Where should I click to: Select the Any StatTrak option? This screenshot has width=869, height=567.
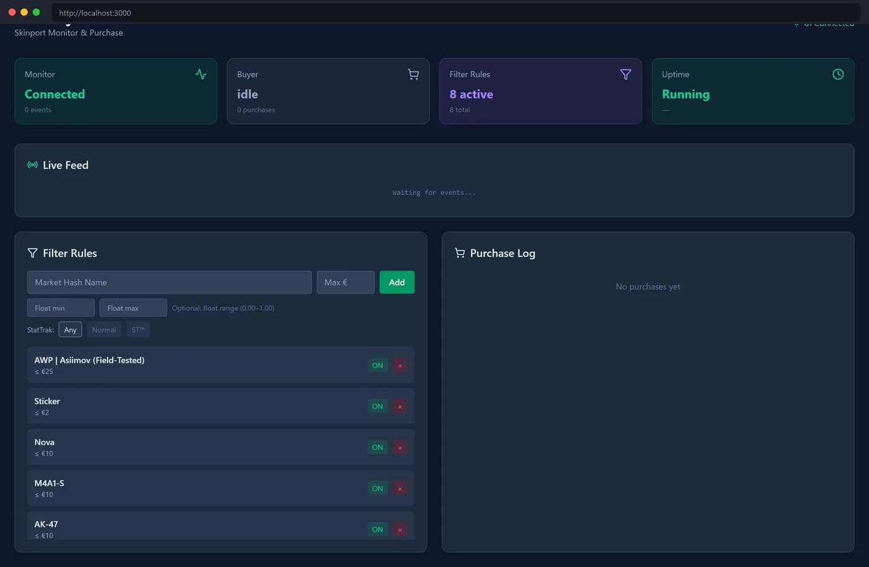[70, 329]
